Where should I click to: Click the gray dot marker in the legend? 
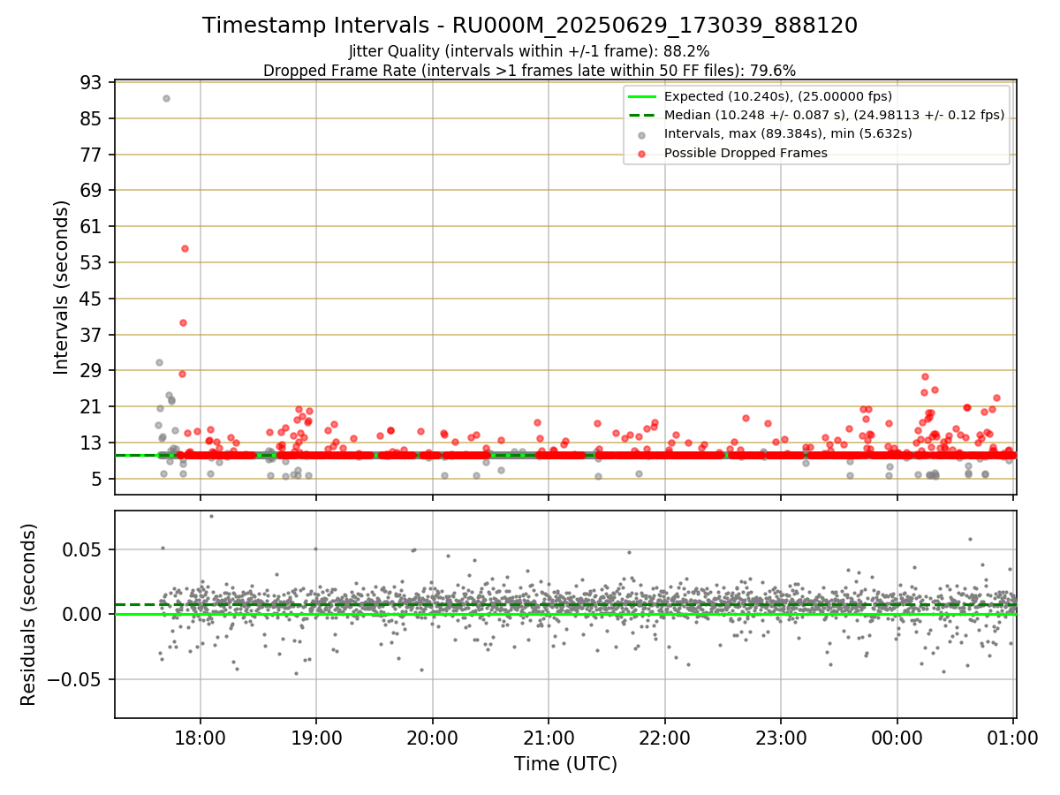(x=642, y=135)
